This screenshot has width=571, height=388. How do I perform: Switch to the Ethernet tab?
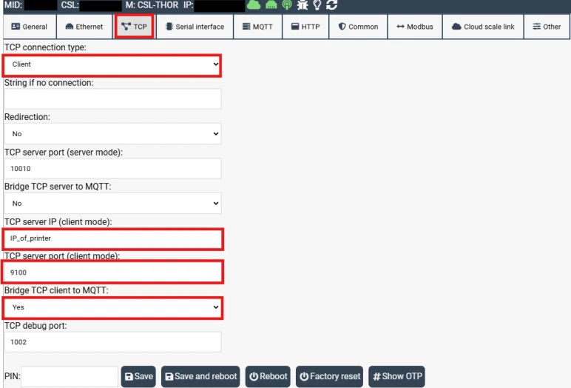pos(84,27)
